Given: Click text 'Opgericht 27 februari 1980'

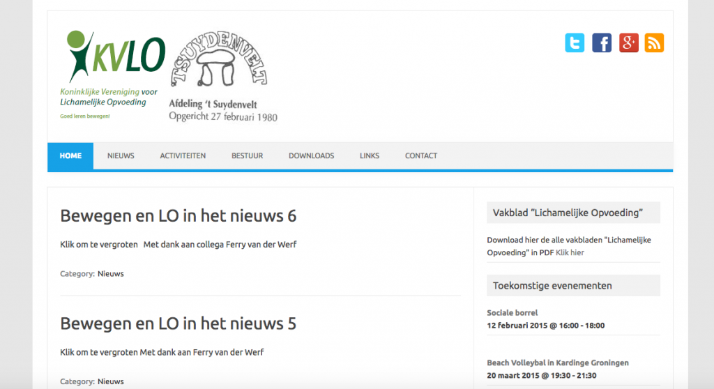Looking at the screenshot, I should [x=223, y=116].
